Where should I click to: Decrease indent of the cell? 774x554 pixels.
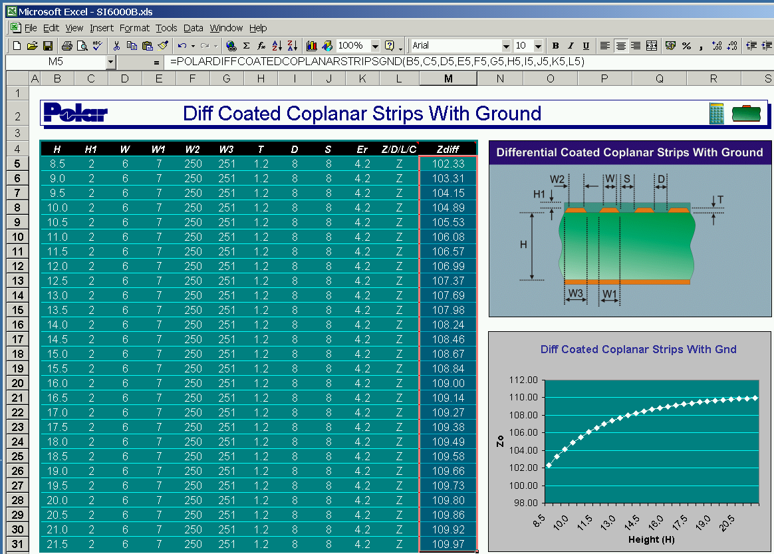pyautogui.click(x=751, y=46)
